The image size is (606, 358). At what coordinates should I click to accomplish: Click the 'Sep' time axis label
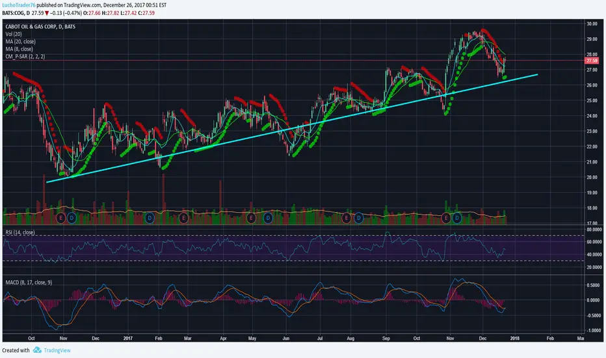pos(386,338)
